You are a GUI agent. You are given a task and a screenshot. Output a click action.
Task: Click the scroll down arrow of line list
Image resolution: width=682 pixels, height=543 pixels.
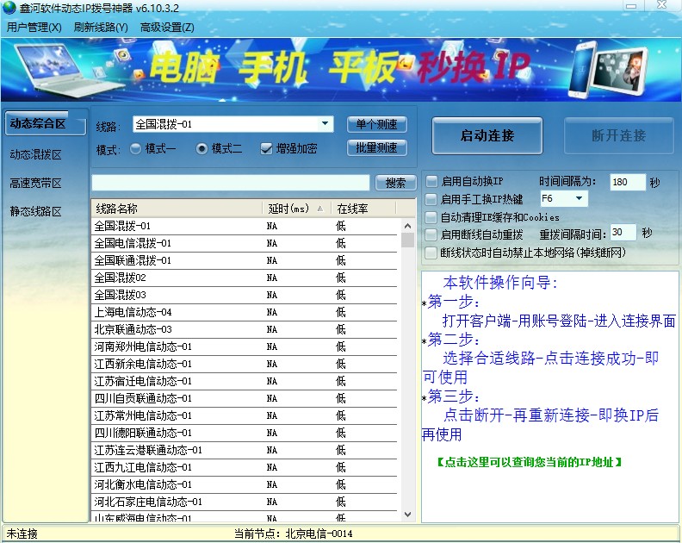point(407,515)
